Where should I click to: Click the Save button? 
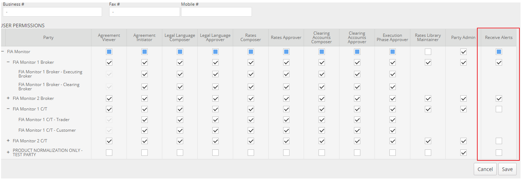click(x=507, y=169)
